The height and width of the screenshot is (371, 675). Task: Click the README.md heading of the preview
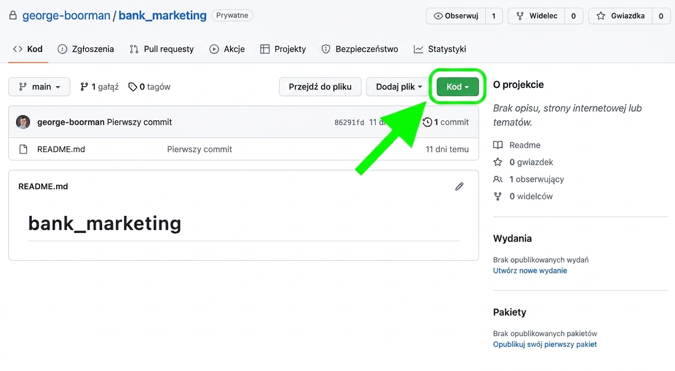click(43, 186)
